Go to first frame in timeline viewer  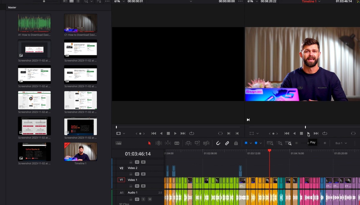point(287,133)
